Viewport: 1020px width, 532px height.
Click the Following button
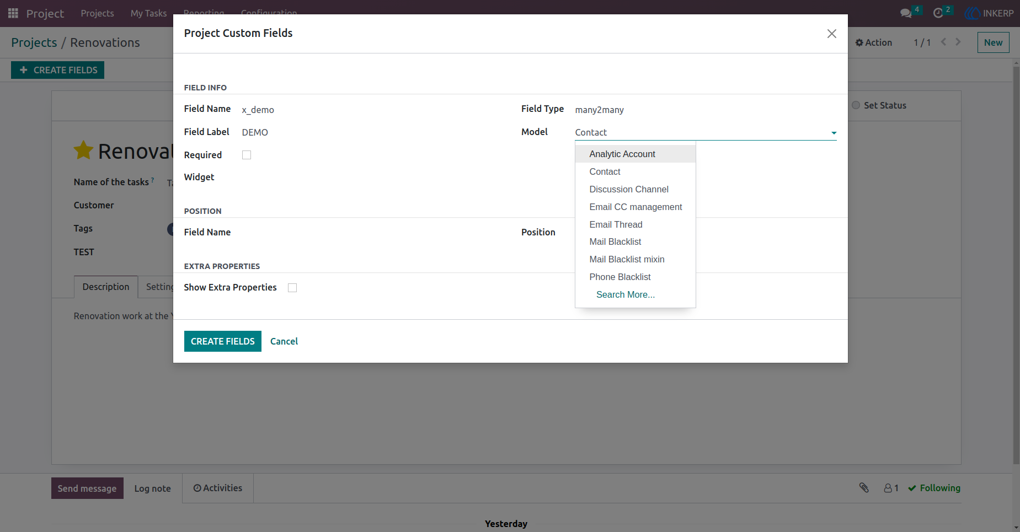click(934, 488)
